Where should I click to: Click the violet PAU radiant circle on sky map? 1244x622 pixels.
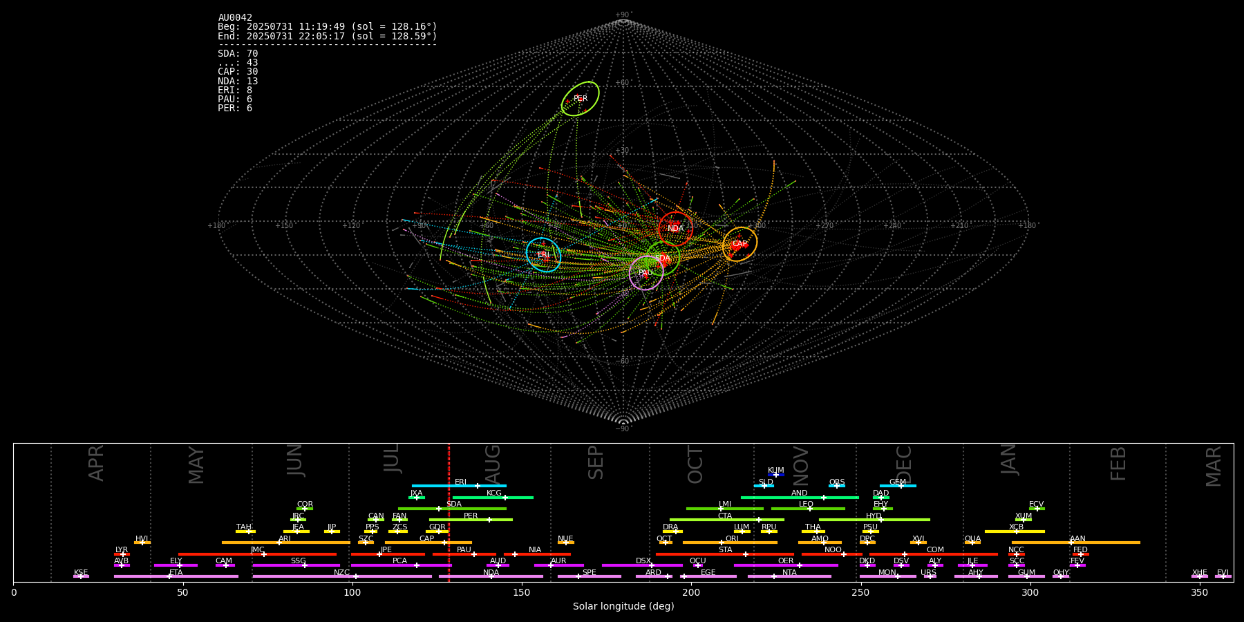point(646,272)
